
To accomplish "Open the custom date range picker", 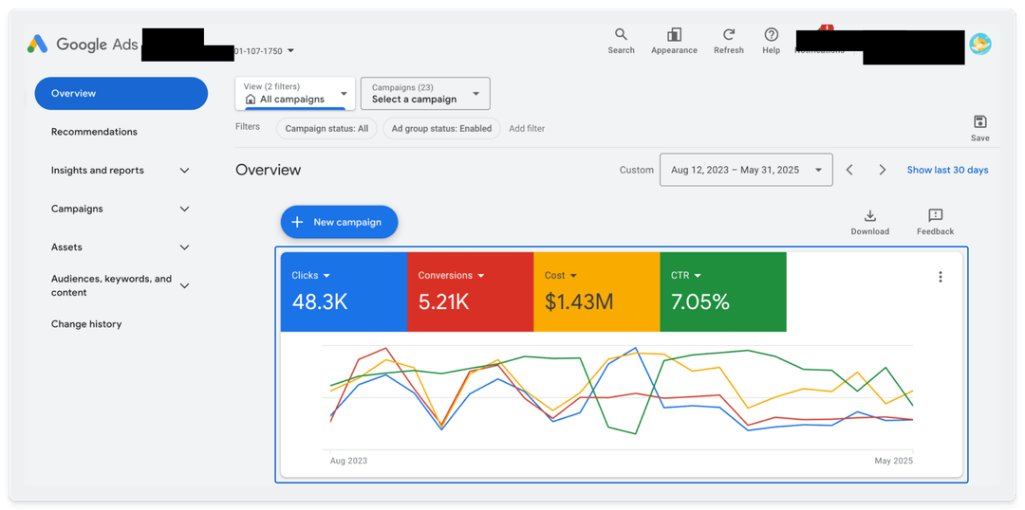I will pos(746,170).
